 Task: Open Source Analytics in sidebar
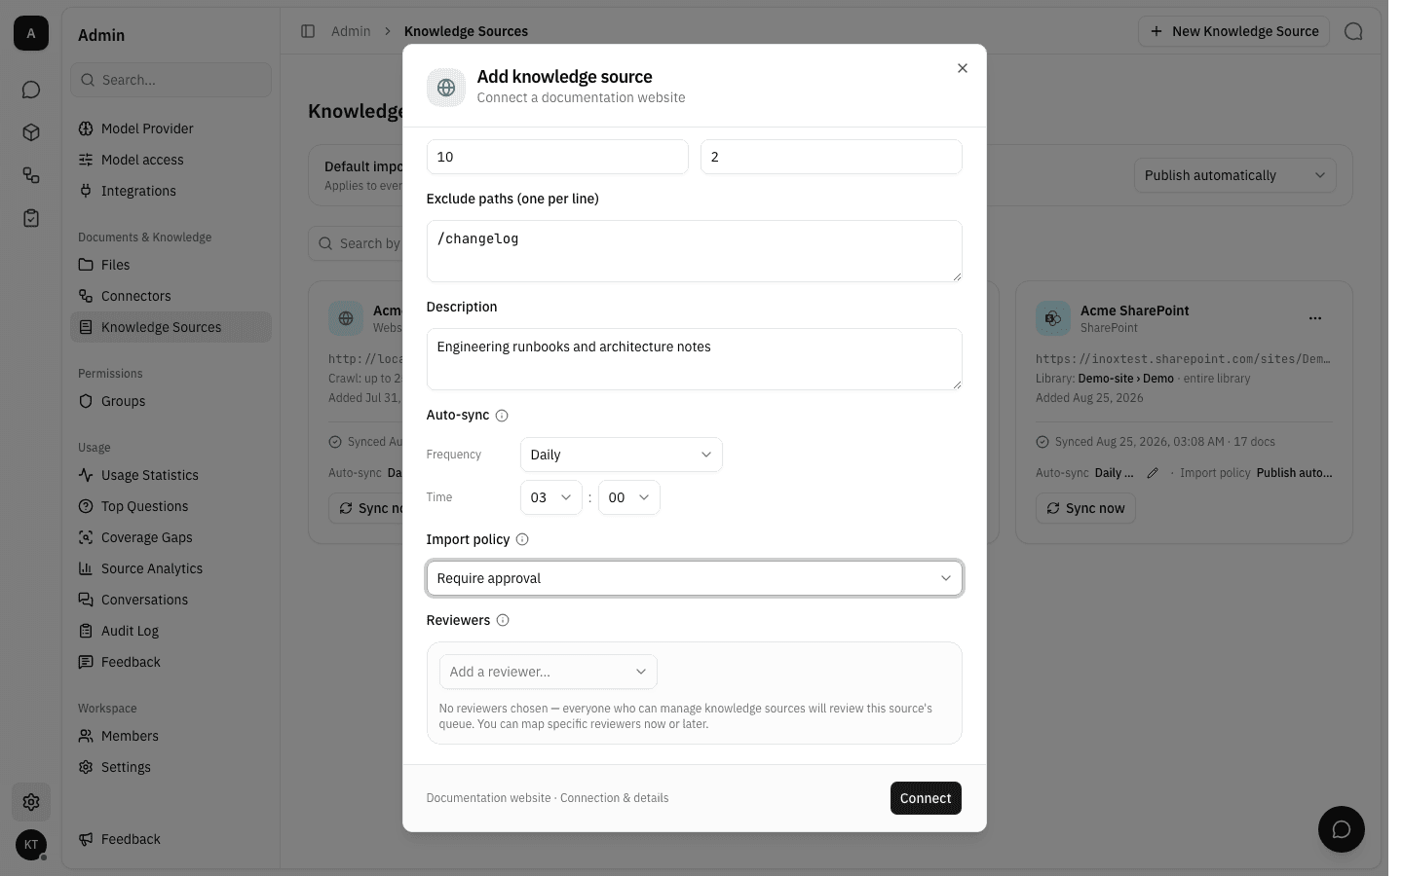click(x=171, y=568)
